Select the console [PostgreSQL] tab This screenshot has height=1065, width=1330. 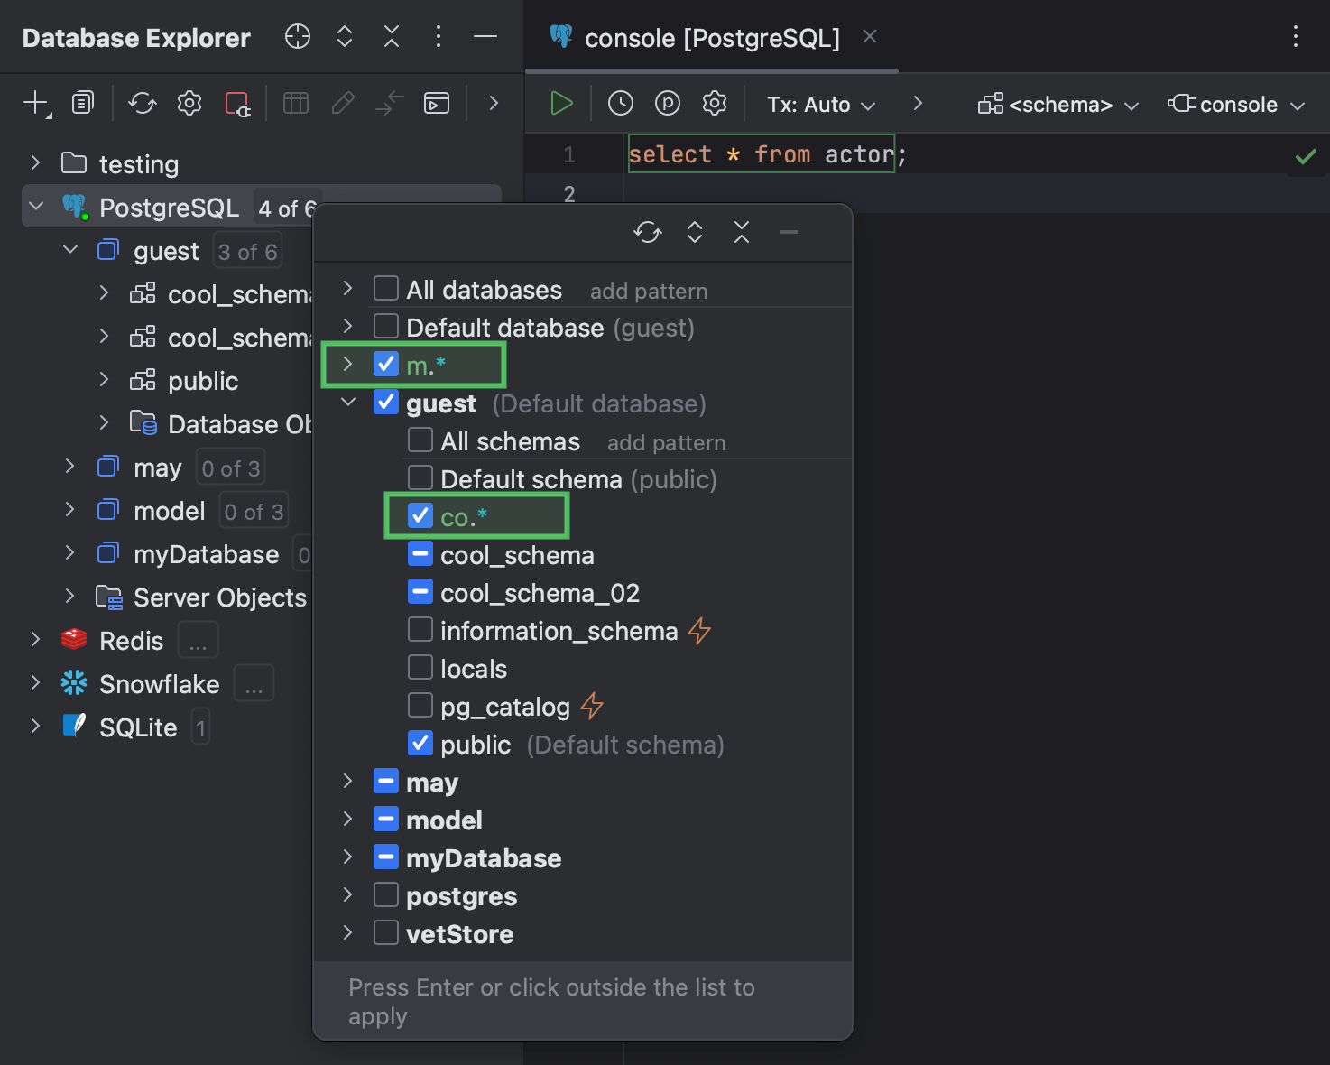point(712,37)
